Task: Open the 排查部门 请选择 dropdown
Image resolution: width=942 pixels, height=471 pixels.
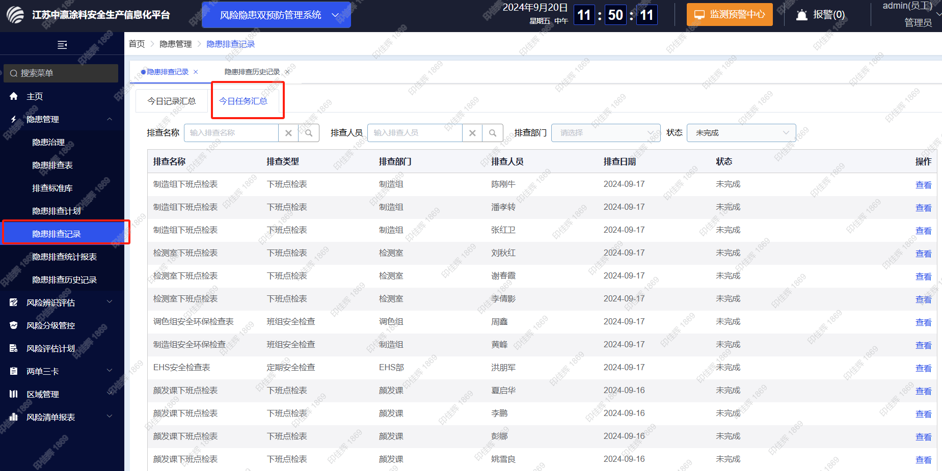Action: point(606,133)
